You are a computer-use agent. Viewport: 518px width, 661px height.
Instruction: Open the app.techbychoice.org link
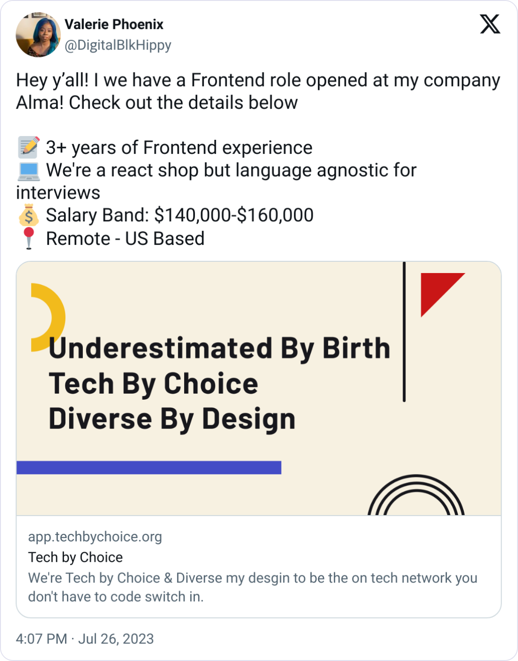(x=94, y=537)
